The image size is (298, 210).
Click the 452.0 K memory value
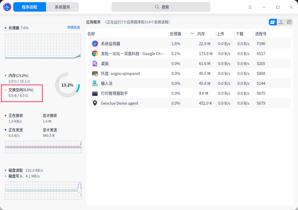point(206,103)
